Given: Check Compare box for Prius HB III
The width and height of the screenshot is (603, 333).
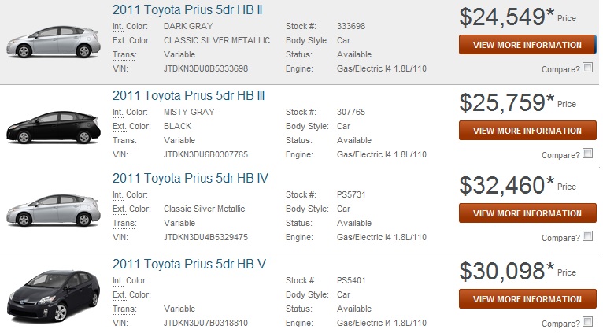Looking at the screenshot, I should click(x=588, y=154).
